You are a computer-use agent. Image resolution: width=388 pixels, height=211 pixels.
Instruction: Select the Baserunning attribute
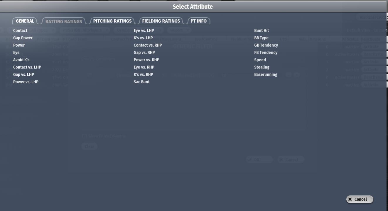coord(266,75)
